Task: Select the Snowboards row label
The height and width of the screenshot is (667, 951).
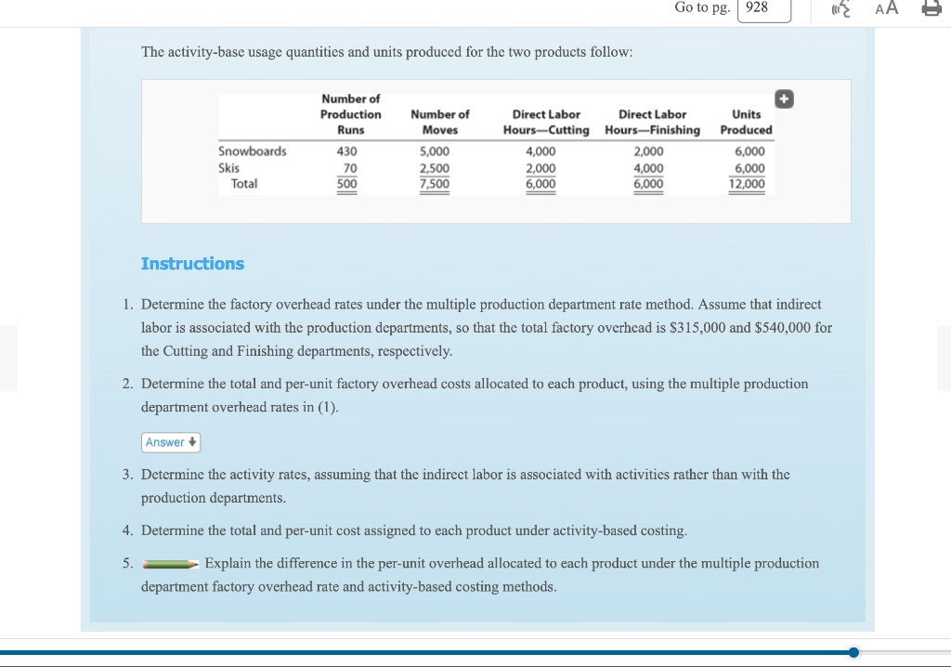Action: coord(253,151)
